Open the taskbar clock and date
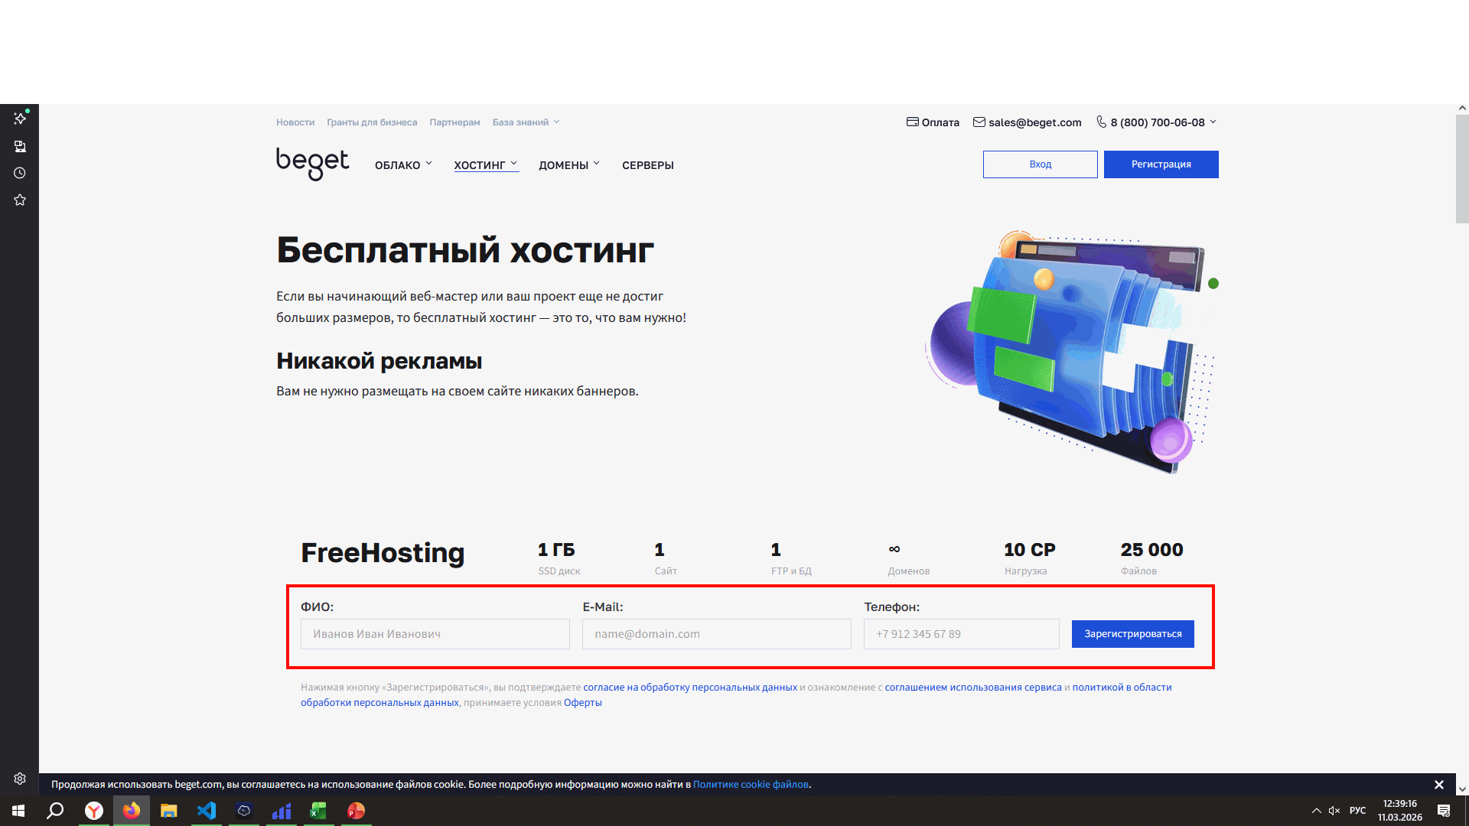The height and width of the screenshot is (826, 1469). (1400, 811)
